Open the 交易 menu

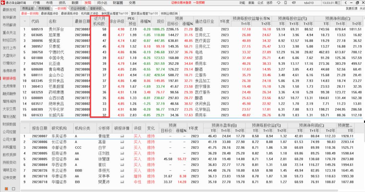tap(132, 3)
